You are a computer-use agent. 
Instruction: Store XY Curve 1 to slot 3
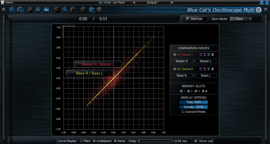point(209,55)
